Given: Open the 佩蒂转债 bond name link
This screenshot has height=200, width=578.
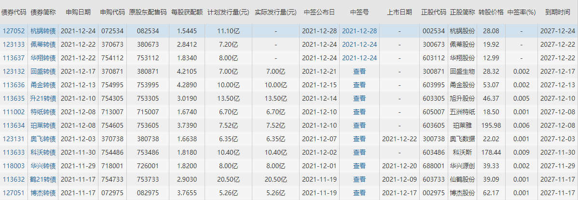Looking at the screenshot, I should [43, 44].
